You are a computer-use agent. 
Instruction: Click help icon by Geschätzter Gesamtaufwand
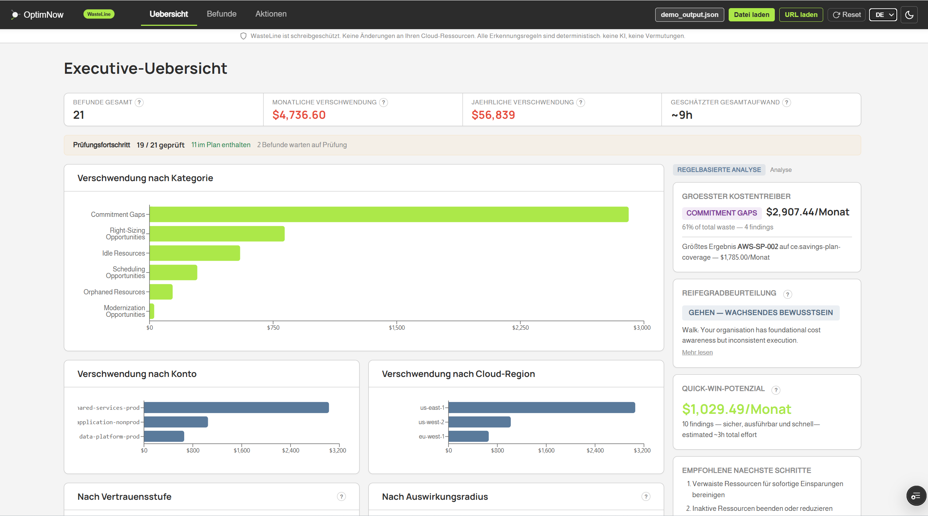[787, 103]
